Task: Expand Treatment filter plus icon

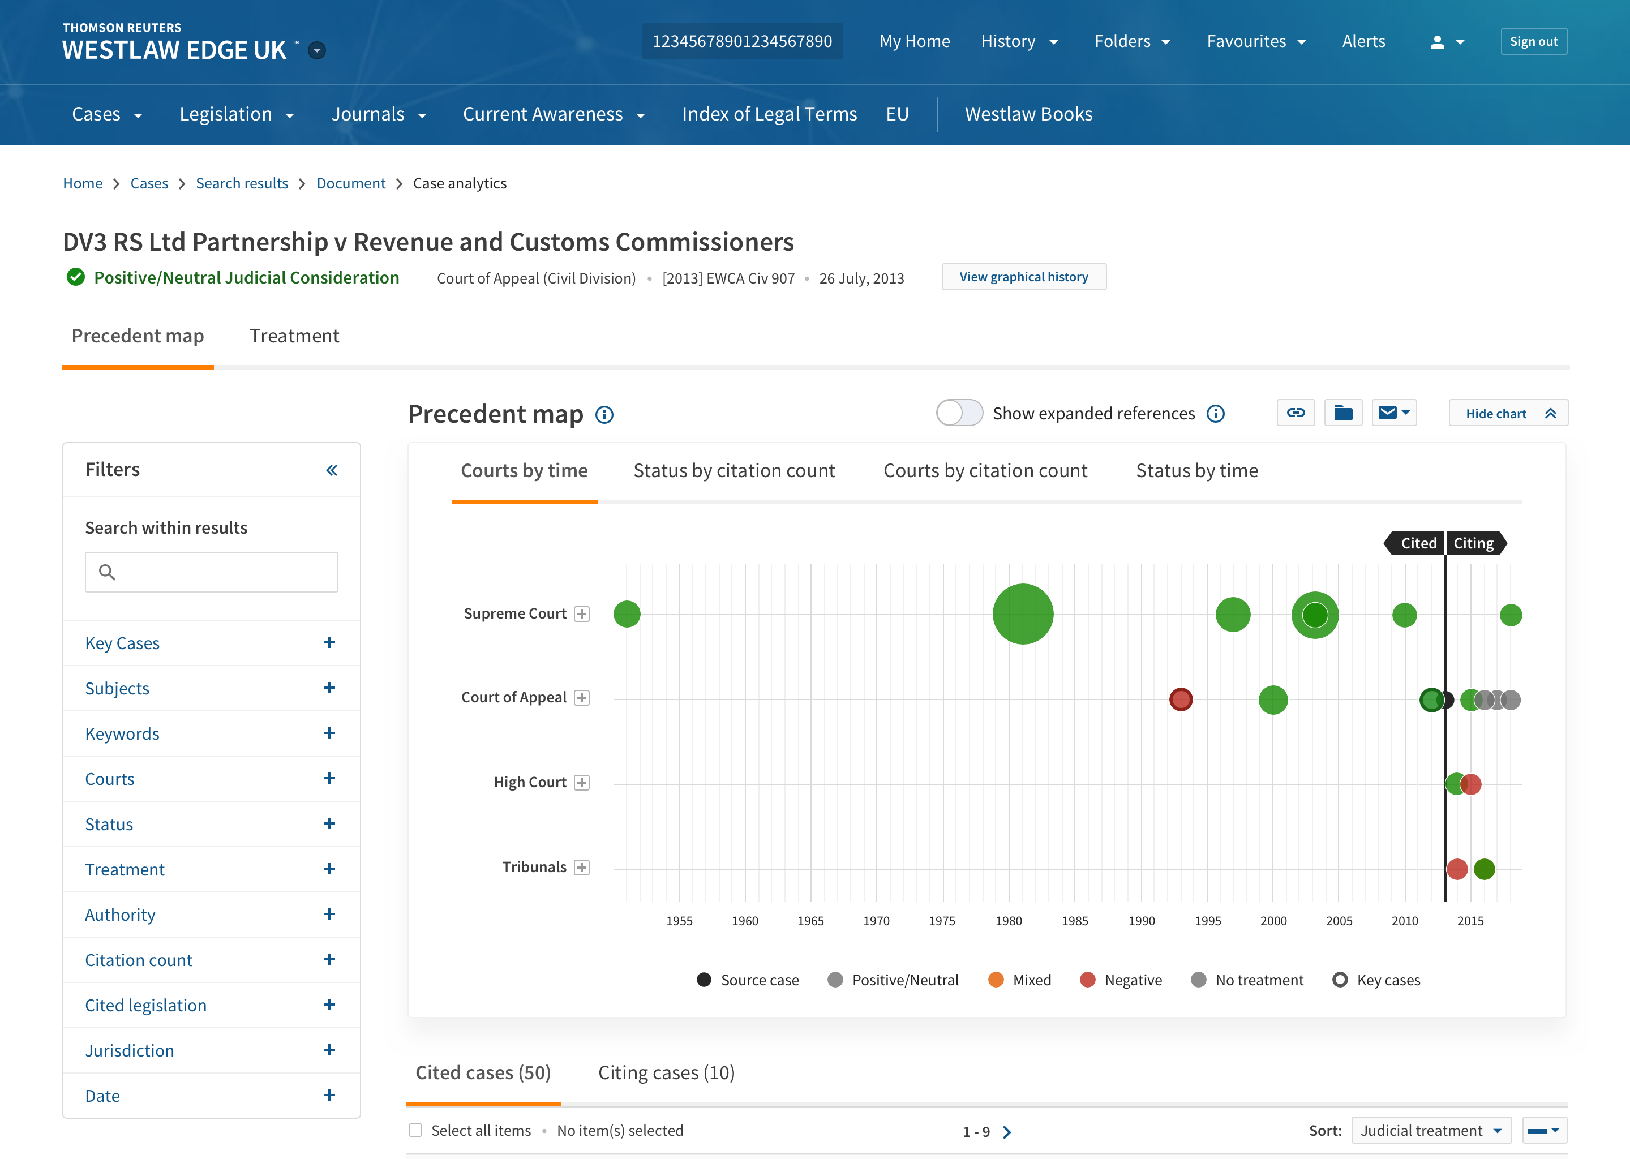Action: [329, 869]
